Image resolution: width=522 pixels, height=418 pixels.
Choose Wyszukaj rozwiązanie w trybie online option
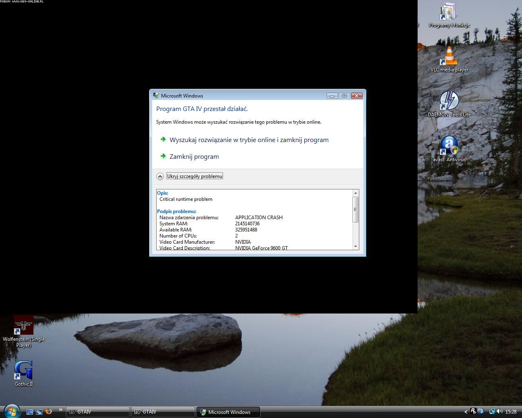pos(249,140)
